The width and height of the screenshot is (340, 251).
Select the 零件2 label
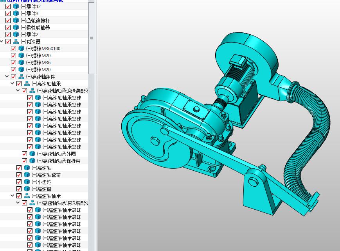[x=29, y=35]
